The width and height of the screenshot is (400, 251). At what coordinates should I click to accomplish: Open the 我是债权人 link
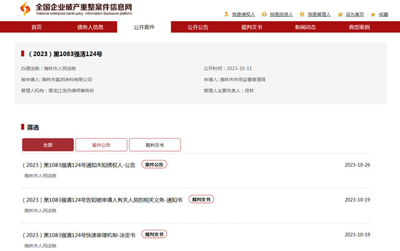pos(243,14)
